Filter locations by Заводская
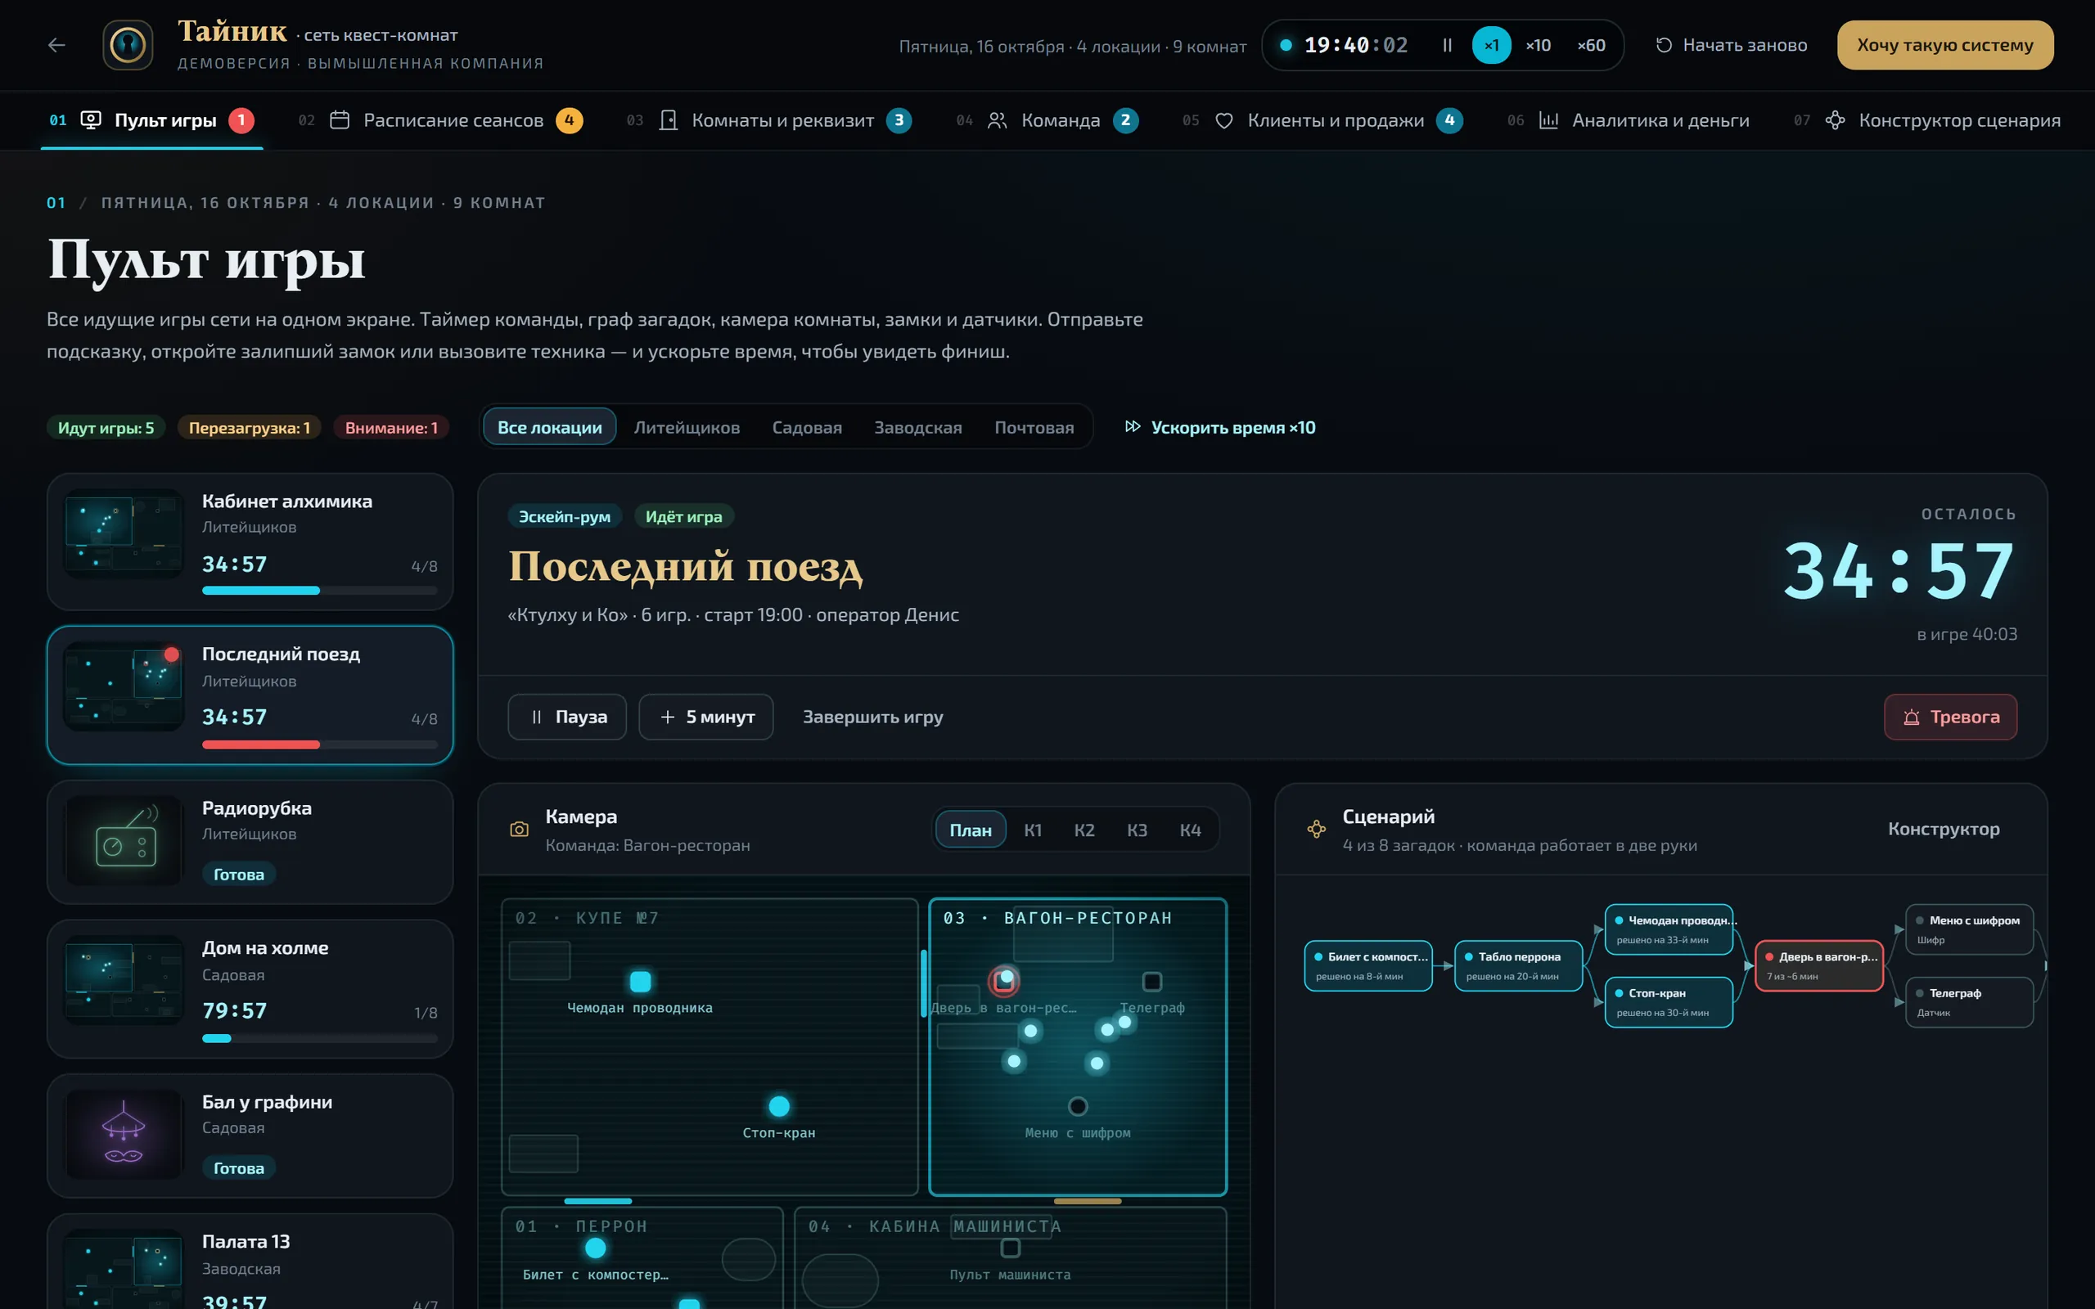The image size is (2095, 1309). [x=917, y=428]
